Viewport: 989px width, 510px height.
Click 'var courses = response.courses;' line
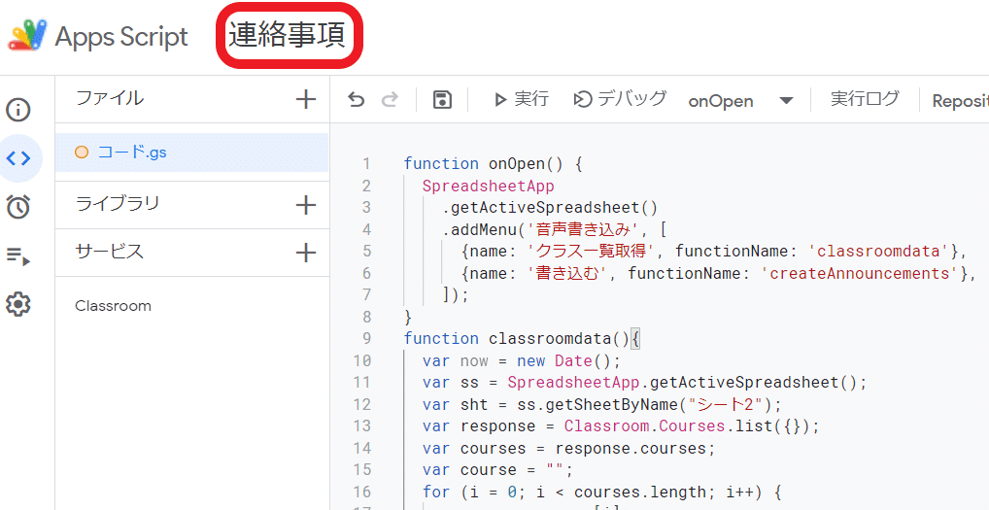pos(569,448)
